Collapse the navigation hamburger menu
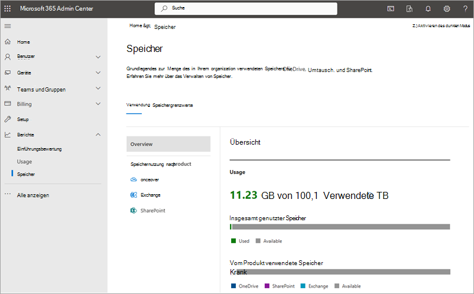The height and width of the screenshot is (294, 474). (8, 26)
